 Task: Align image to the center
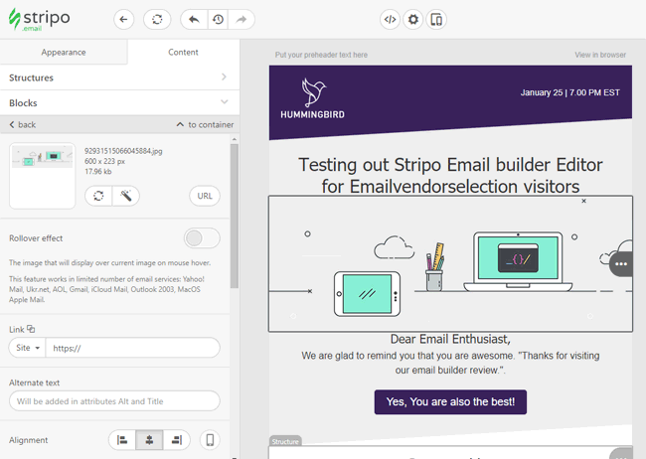pos(149,440)
